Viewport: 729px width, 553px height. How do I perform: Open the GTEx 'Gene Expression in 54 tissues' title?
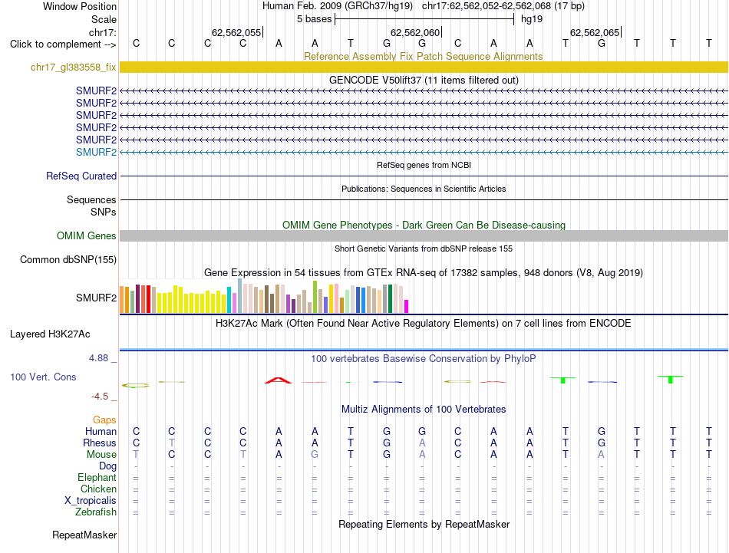424,273
